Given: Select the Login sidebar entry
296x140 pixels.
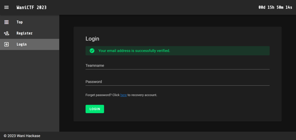Looking at the screenshot, I should click(22, 44).
